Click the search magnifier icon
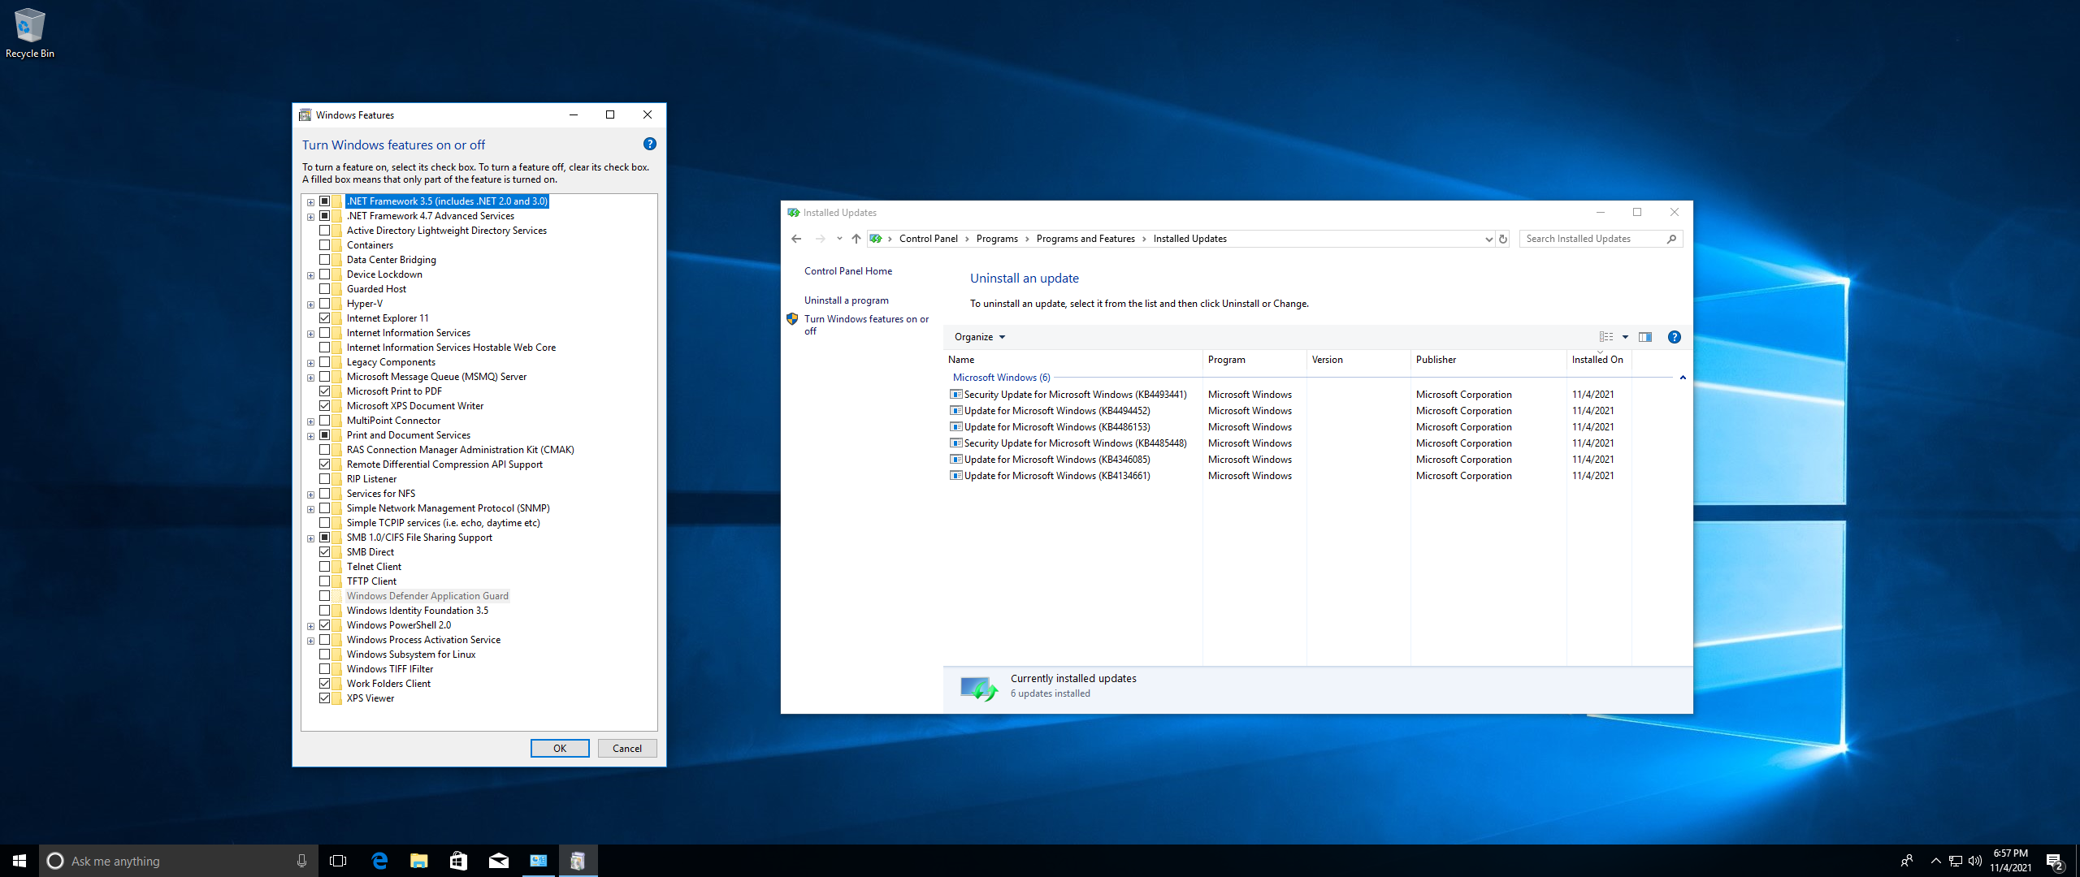 click(1671, 239)
